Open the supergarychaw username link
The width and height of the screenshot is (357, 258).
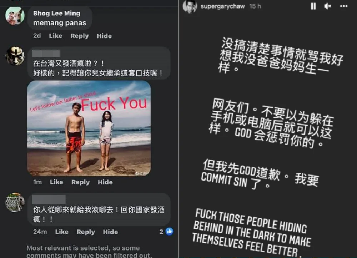(x=222, y=6)
